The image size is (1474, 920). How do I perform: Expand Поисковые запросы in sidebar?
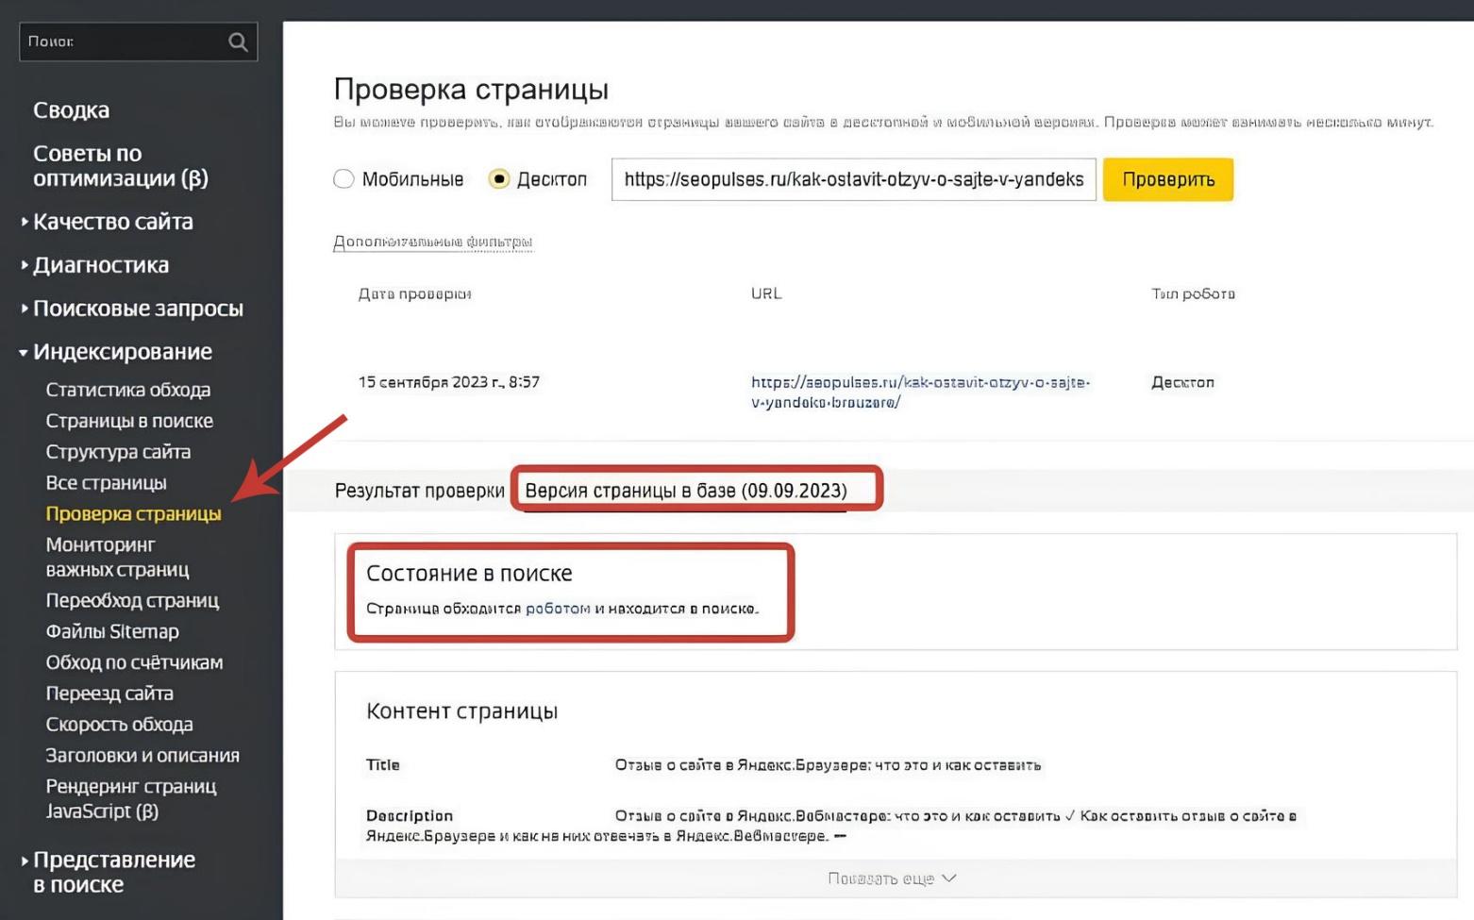point(138,309)
